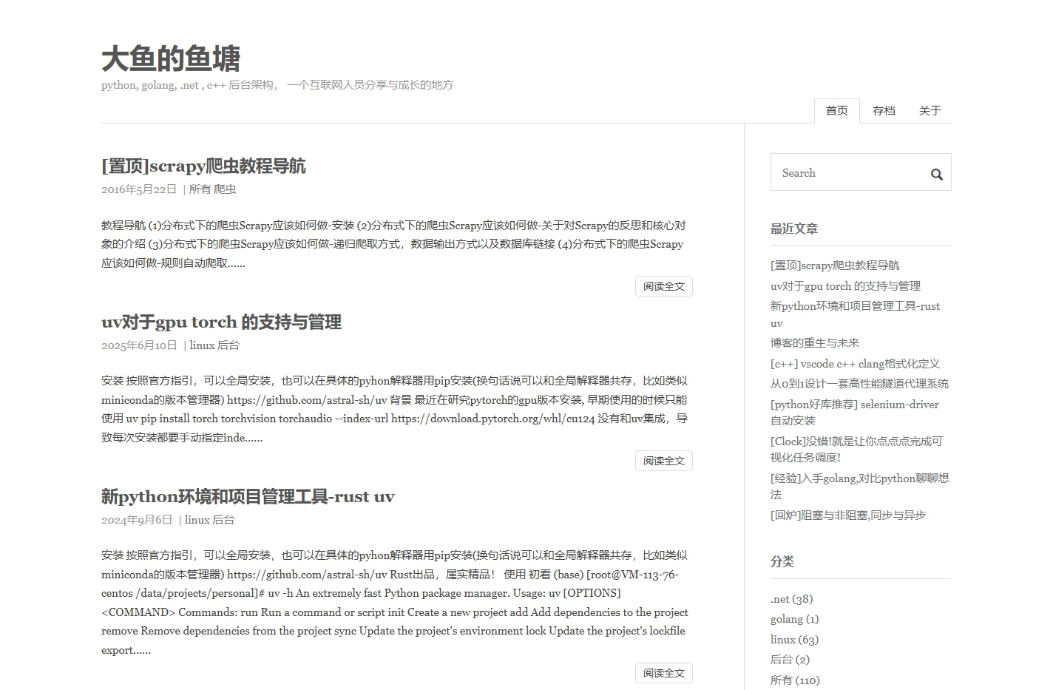Open sidebar post [python好库推荐] selenium-driver自动安装
The height and width of the screenshot is (690, 1053).
(x=855, y=413)
